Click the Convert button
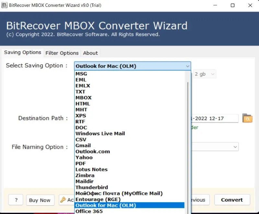The image size is (259, 214). [232, 200]
